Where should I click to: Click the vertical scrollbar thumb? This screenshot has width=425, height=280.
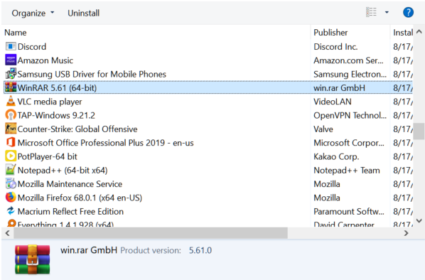(x=419, y=131)
